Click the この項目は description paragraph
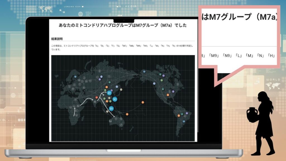 coord(122,48)
